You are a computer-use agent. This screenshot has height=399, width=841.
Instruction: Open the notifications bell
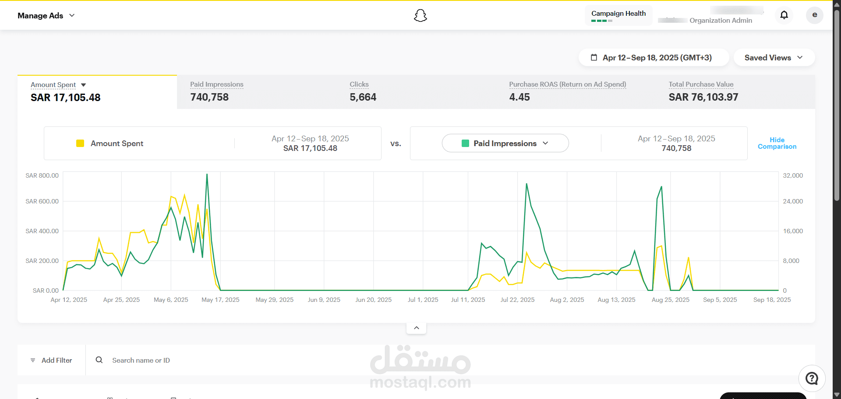click(x=784, y=15)
